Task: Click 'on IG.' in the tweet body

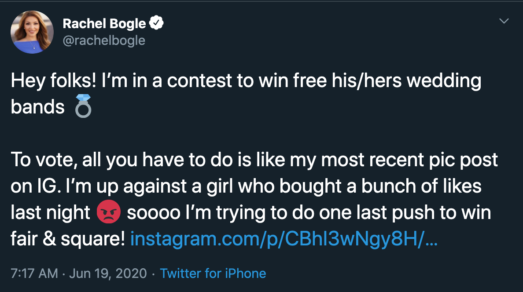Action: pyautogui.click(x=36, y=186)
